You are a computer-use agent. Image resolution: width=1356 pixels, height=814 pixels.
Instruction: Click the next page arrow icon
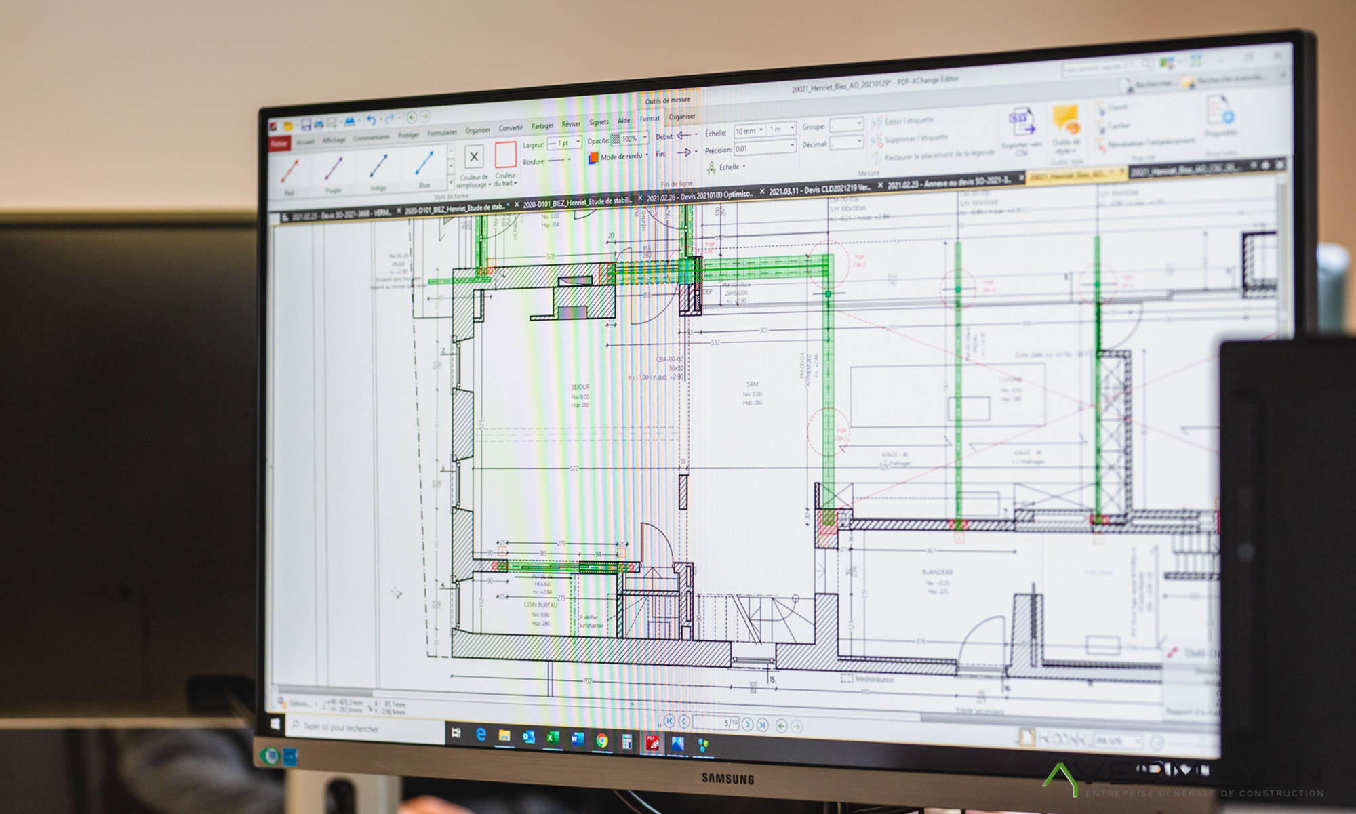(747, 725)
